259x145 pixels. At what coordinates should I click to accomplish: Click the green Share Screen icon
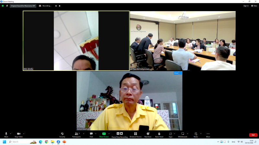click(x=104, y=134)
